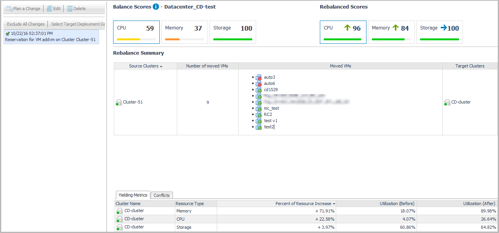The height and width of the screenshot is (233, 499).
Task: Sort by Source Clusters column
Action: coord(145,66)
